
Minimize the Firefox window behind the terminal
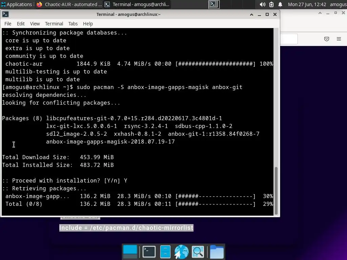(328, 13)
